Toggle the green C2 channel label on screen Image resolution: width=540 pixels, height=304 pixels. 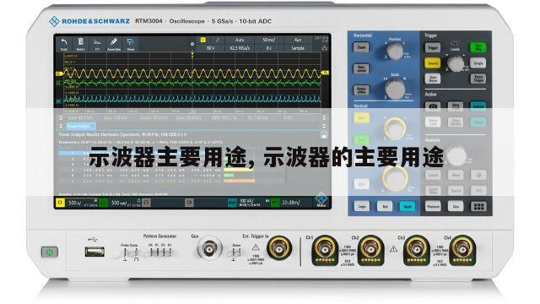point(103,203)
